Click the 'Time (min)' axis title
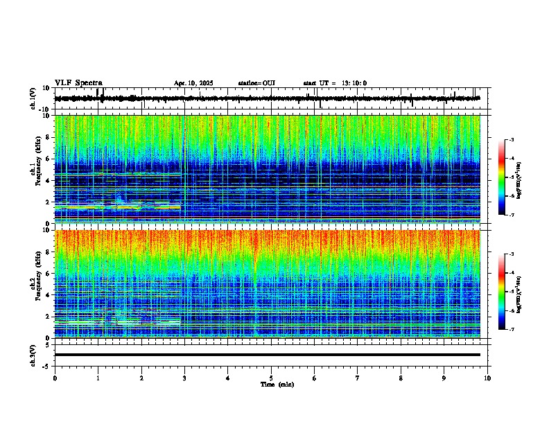 pyautogui.click(x=277, y=385)
